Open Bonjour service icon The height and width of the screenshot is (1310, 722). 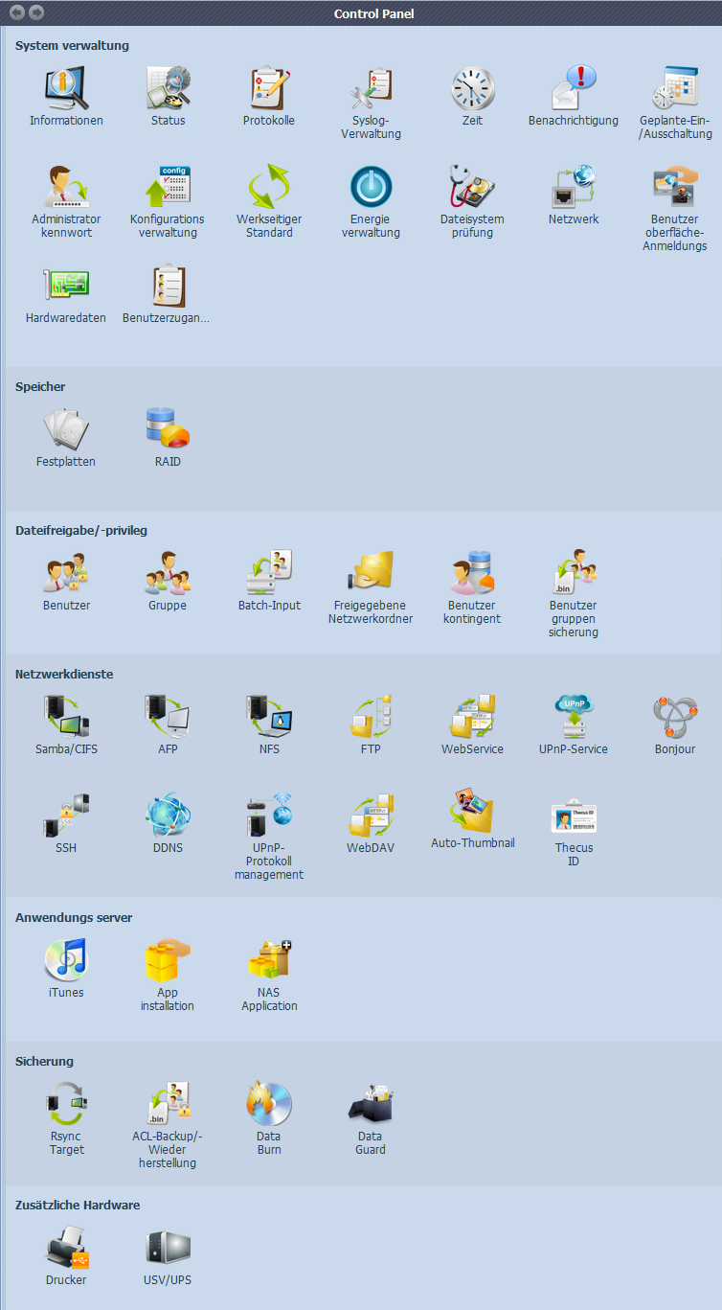[x=676, y=718]
